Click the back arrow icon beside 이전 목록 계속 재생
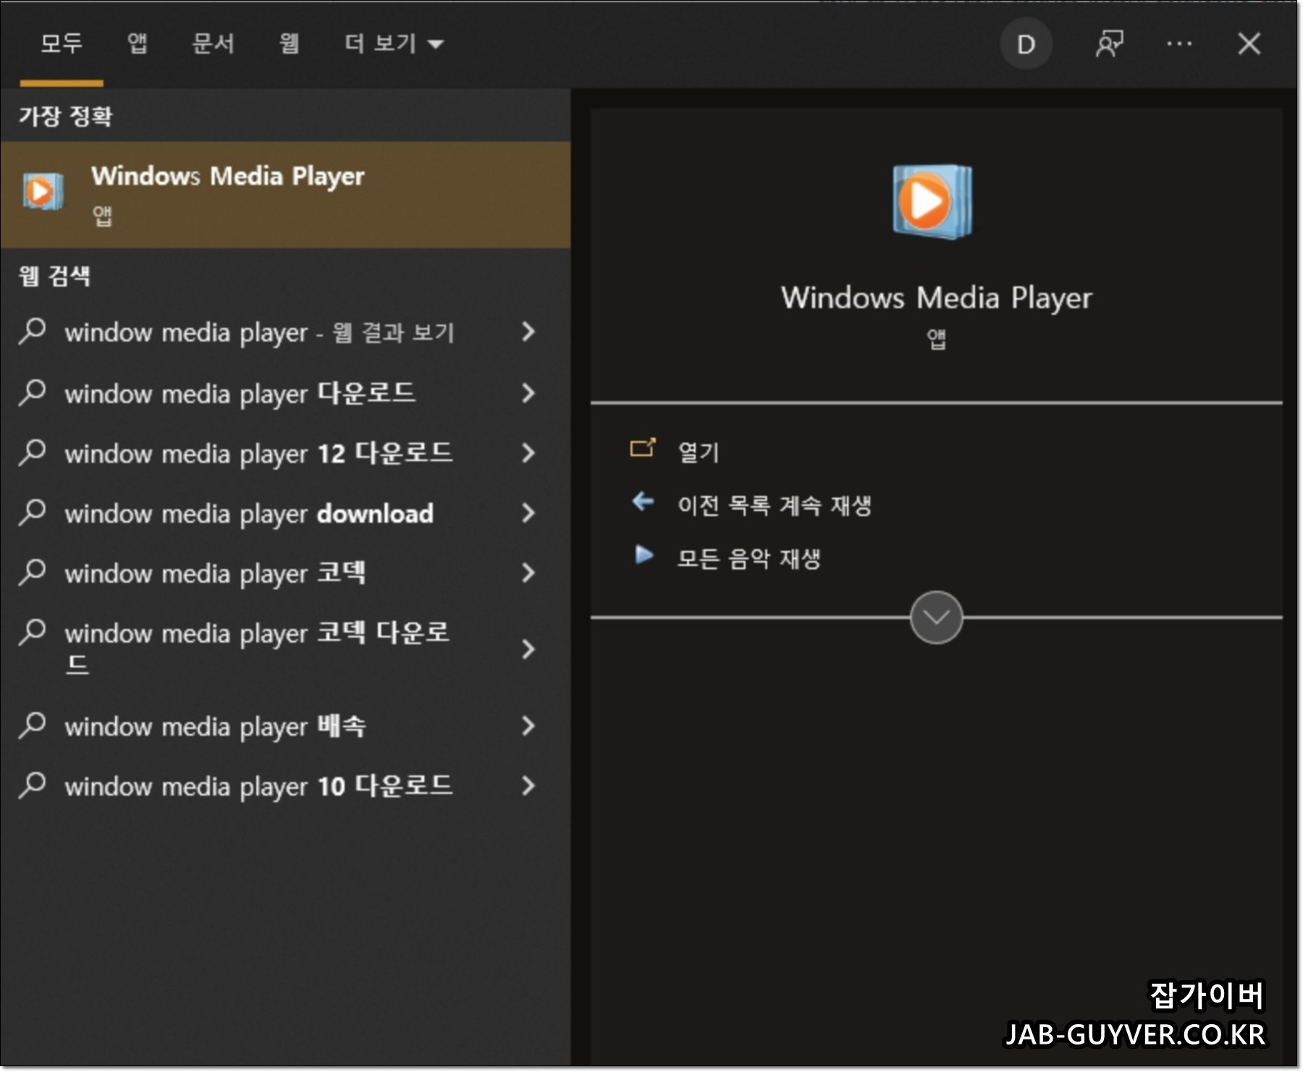The height and width of the screenshot is (1072, 1303). pos(643,501)
